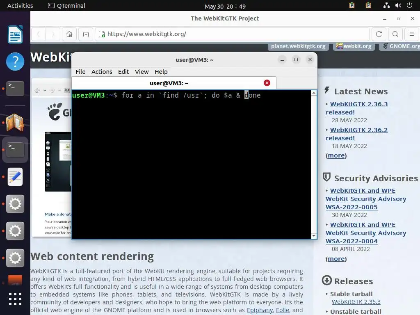420x315 pixels.
Task: Close the user@VM3 terminal tab
Action: point(267,83)
